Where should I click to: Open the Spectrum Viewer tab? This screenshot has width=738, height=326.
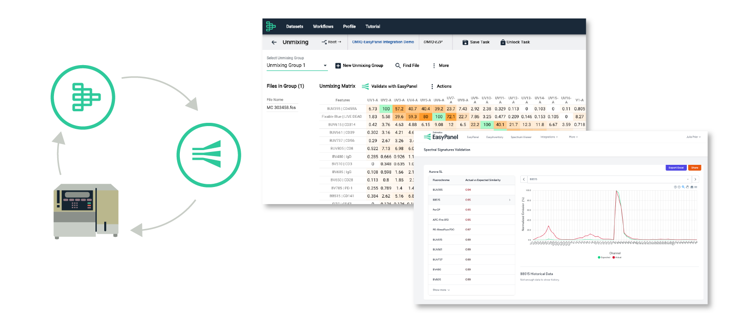[x=521, y=137]
